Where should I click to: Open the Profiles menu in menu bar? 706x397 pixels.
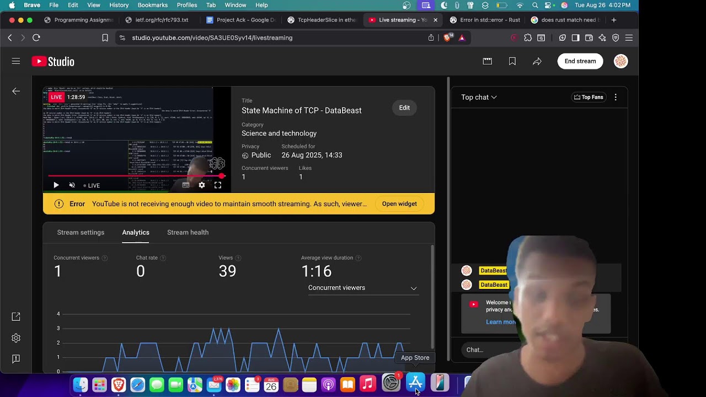click(186, 5)
